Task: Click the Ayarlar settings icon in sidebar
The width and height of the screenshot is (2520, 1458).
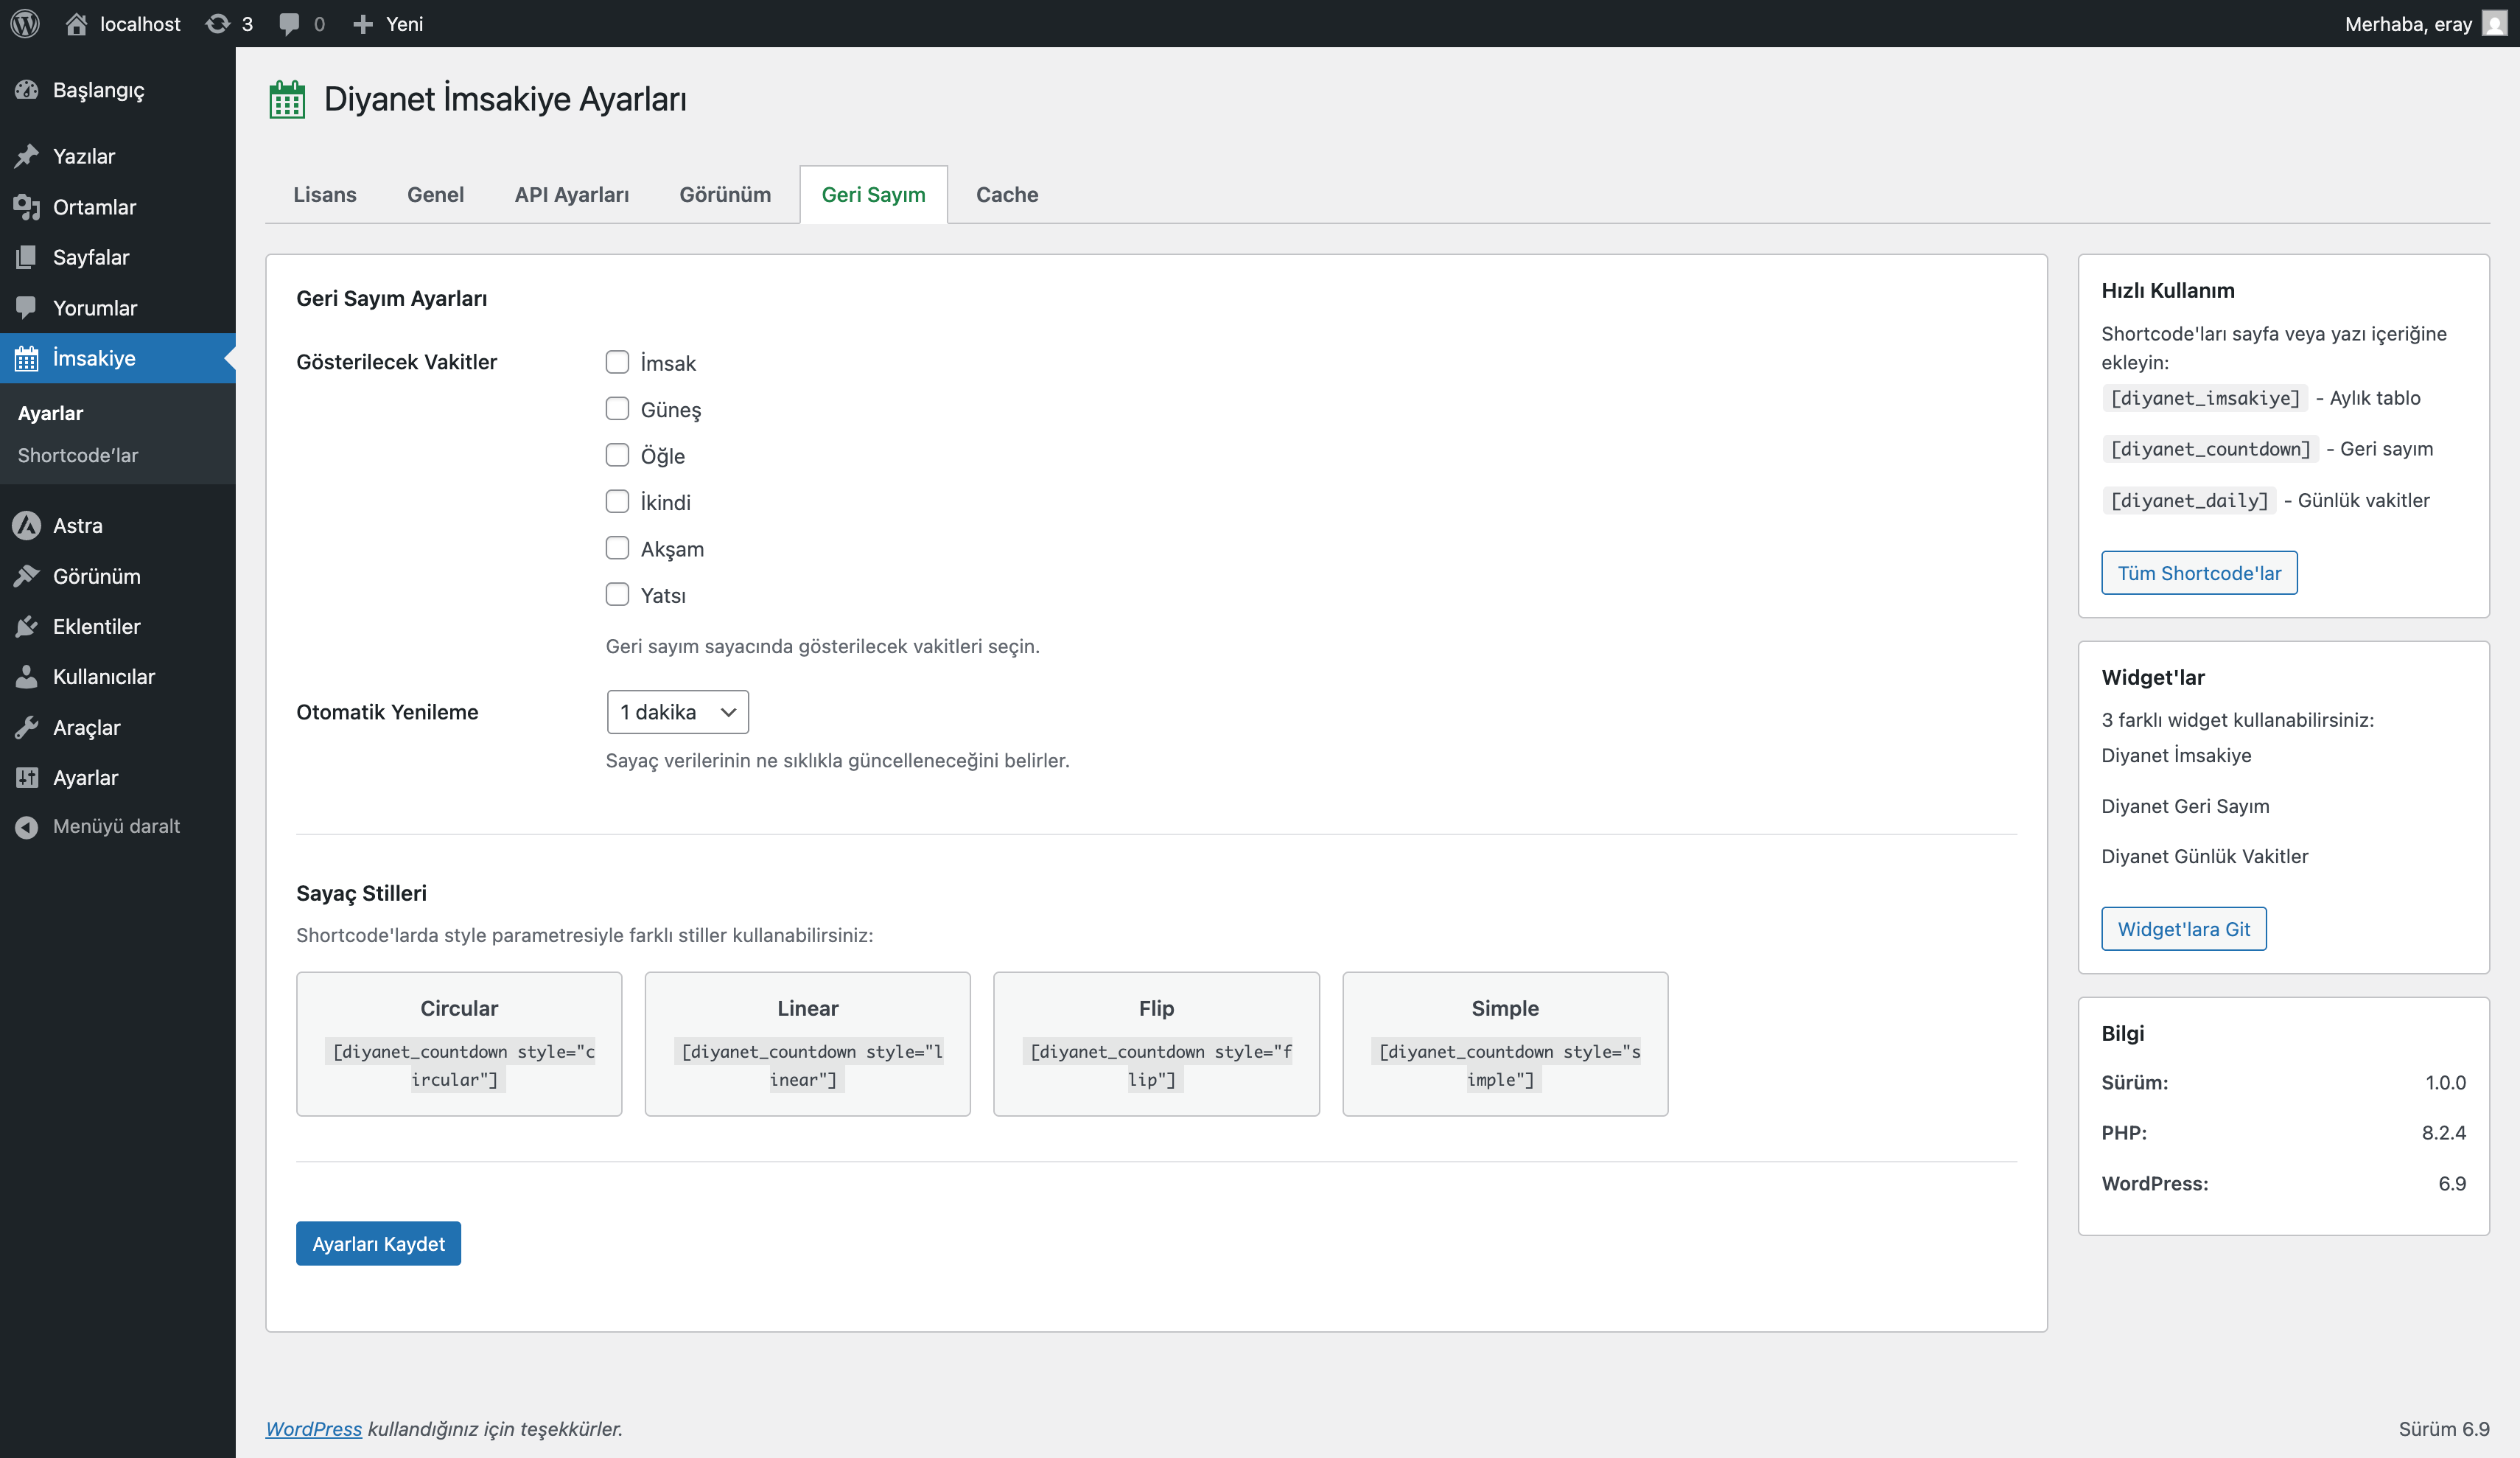Action: pyautogui.click(x=27, y=778)
